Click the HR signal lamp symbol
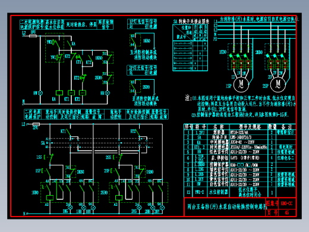The image size is (309, 232). pos(108,93)
